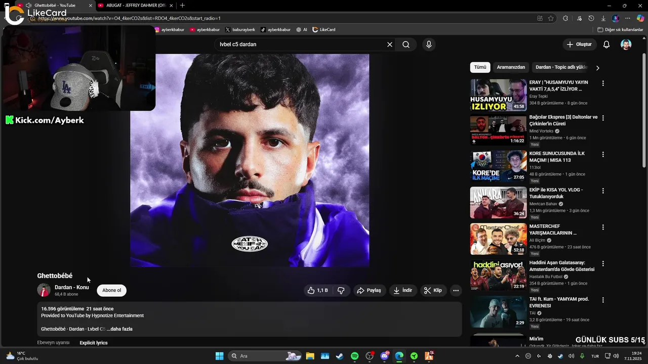Add this page to browser favorites
This screenshot has width=648, height=364.
tap(551, 18)
